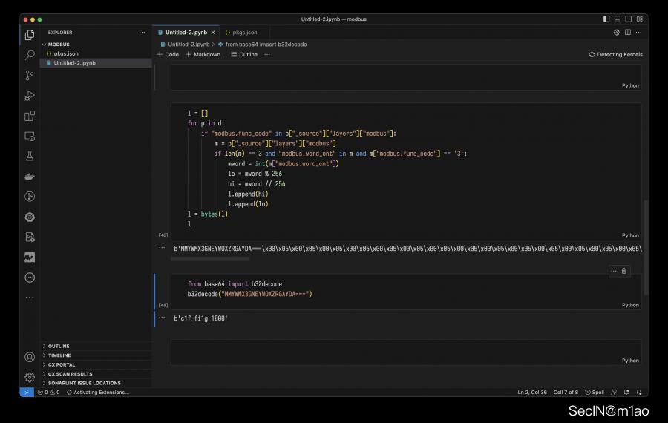Image resolution: width=668 pixels, height=423 pixels.
Task: Open the Accounts icon in activity bar
Action: 30,357
